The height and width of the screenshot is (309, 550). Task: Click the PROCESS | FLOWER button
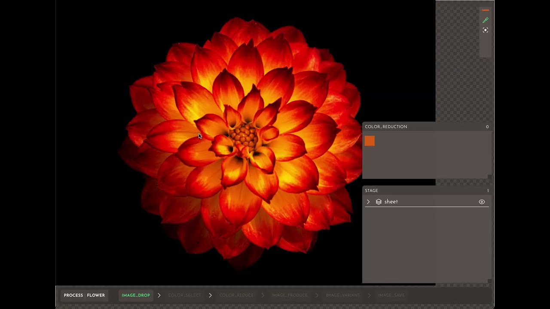click(84, 295)
